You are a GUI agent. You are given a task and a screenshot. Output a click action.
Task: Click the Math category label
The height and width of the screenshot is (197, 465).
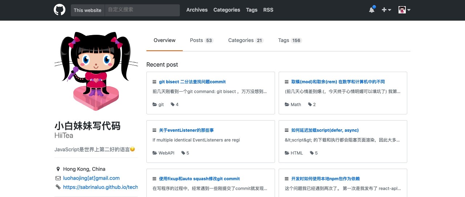296,105
